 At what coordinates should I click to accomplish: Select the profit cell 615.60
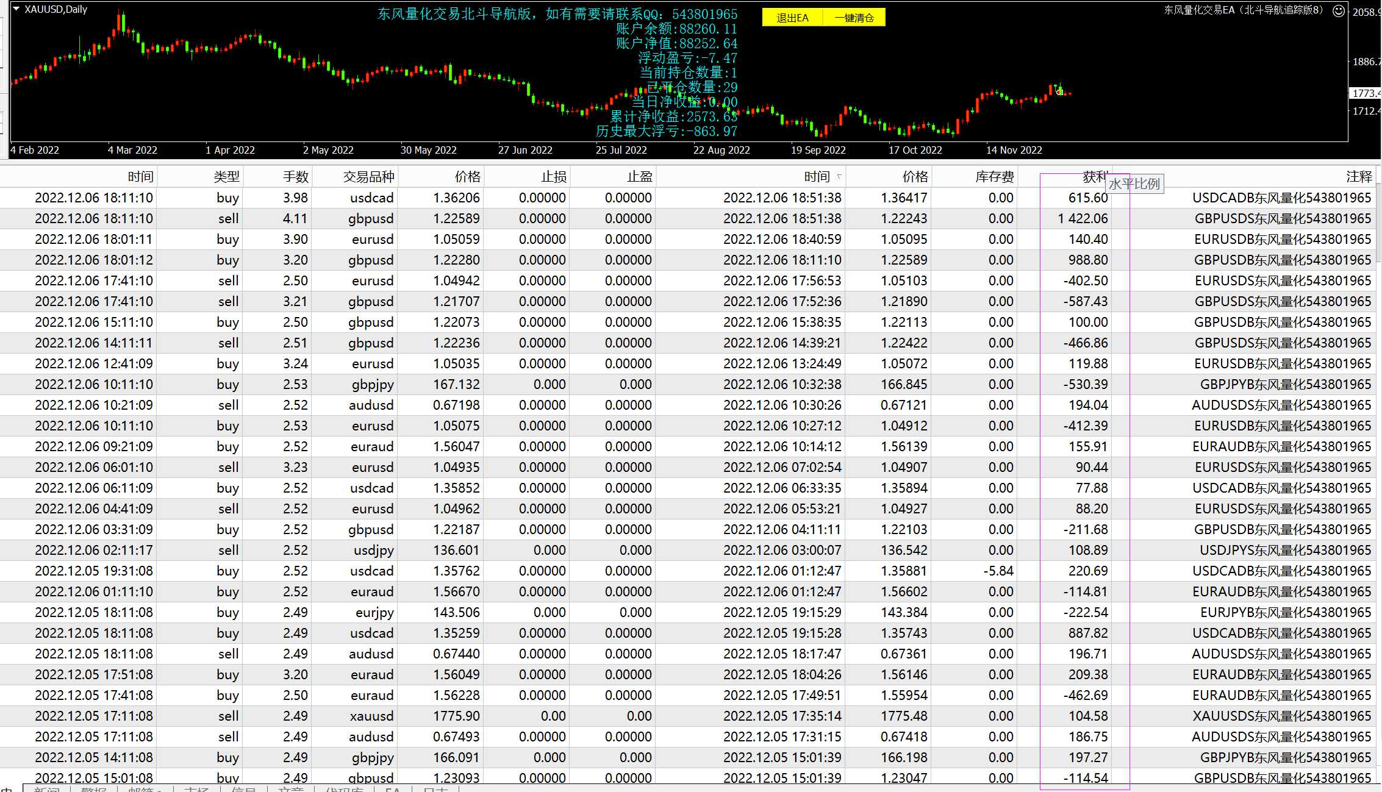tap(1088, 198)
